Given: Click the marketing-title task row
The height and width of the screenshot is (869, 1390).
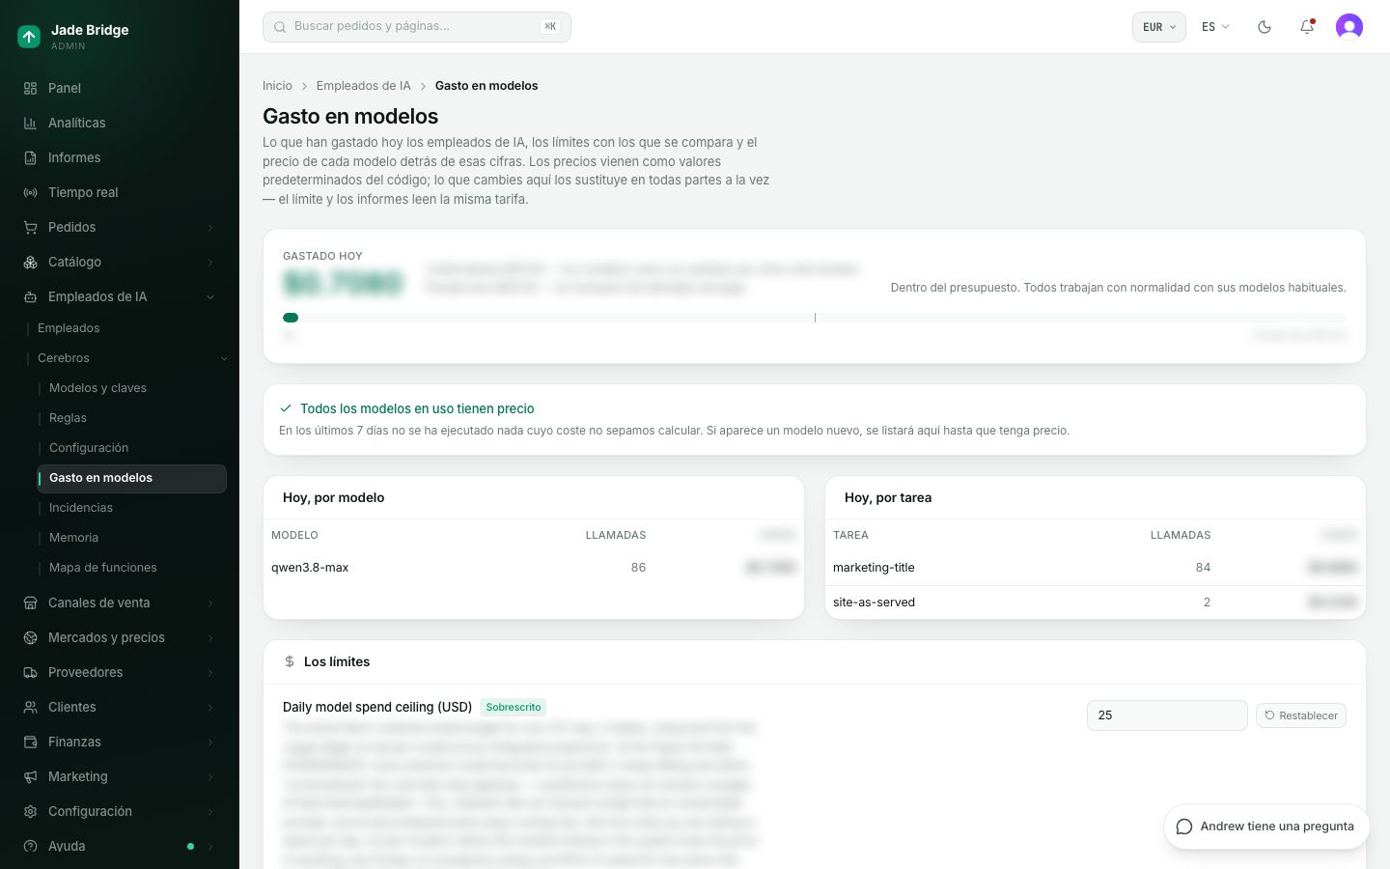Looking at the screenshot, I should pos(1096,568).
